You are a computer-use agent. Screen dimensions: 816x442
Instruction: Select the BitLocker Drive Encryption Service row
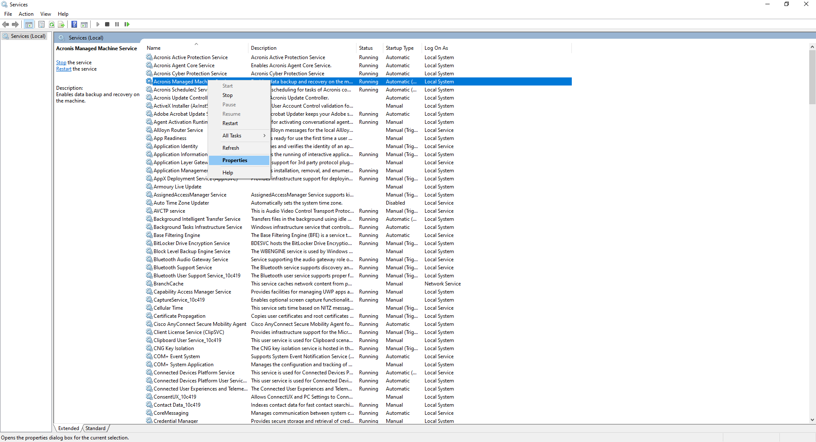pyautogui.click(x=358, y=243)
